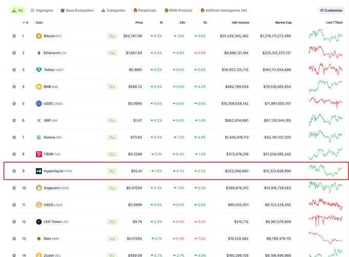The width and height of the screenshot is (349, 257).
Task: Click the Rain coin logo
Action: click(38, 239)
